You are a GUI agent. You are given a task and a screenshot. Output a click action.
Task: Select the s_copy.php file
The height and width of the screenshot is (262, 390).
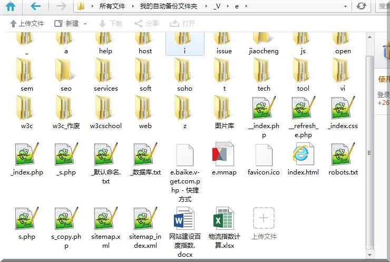point(66,228)
